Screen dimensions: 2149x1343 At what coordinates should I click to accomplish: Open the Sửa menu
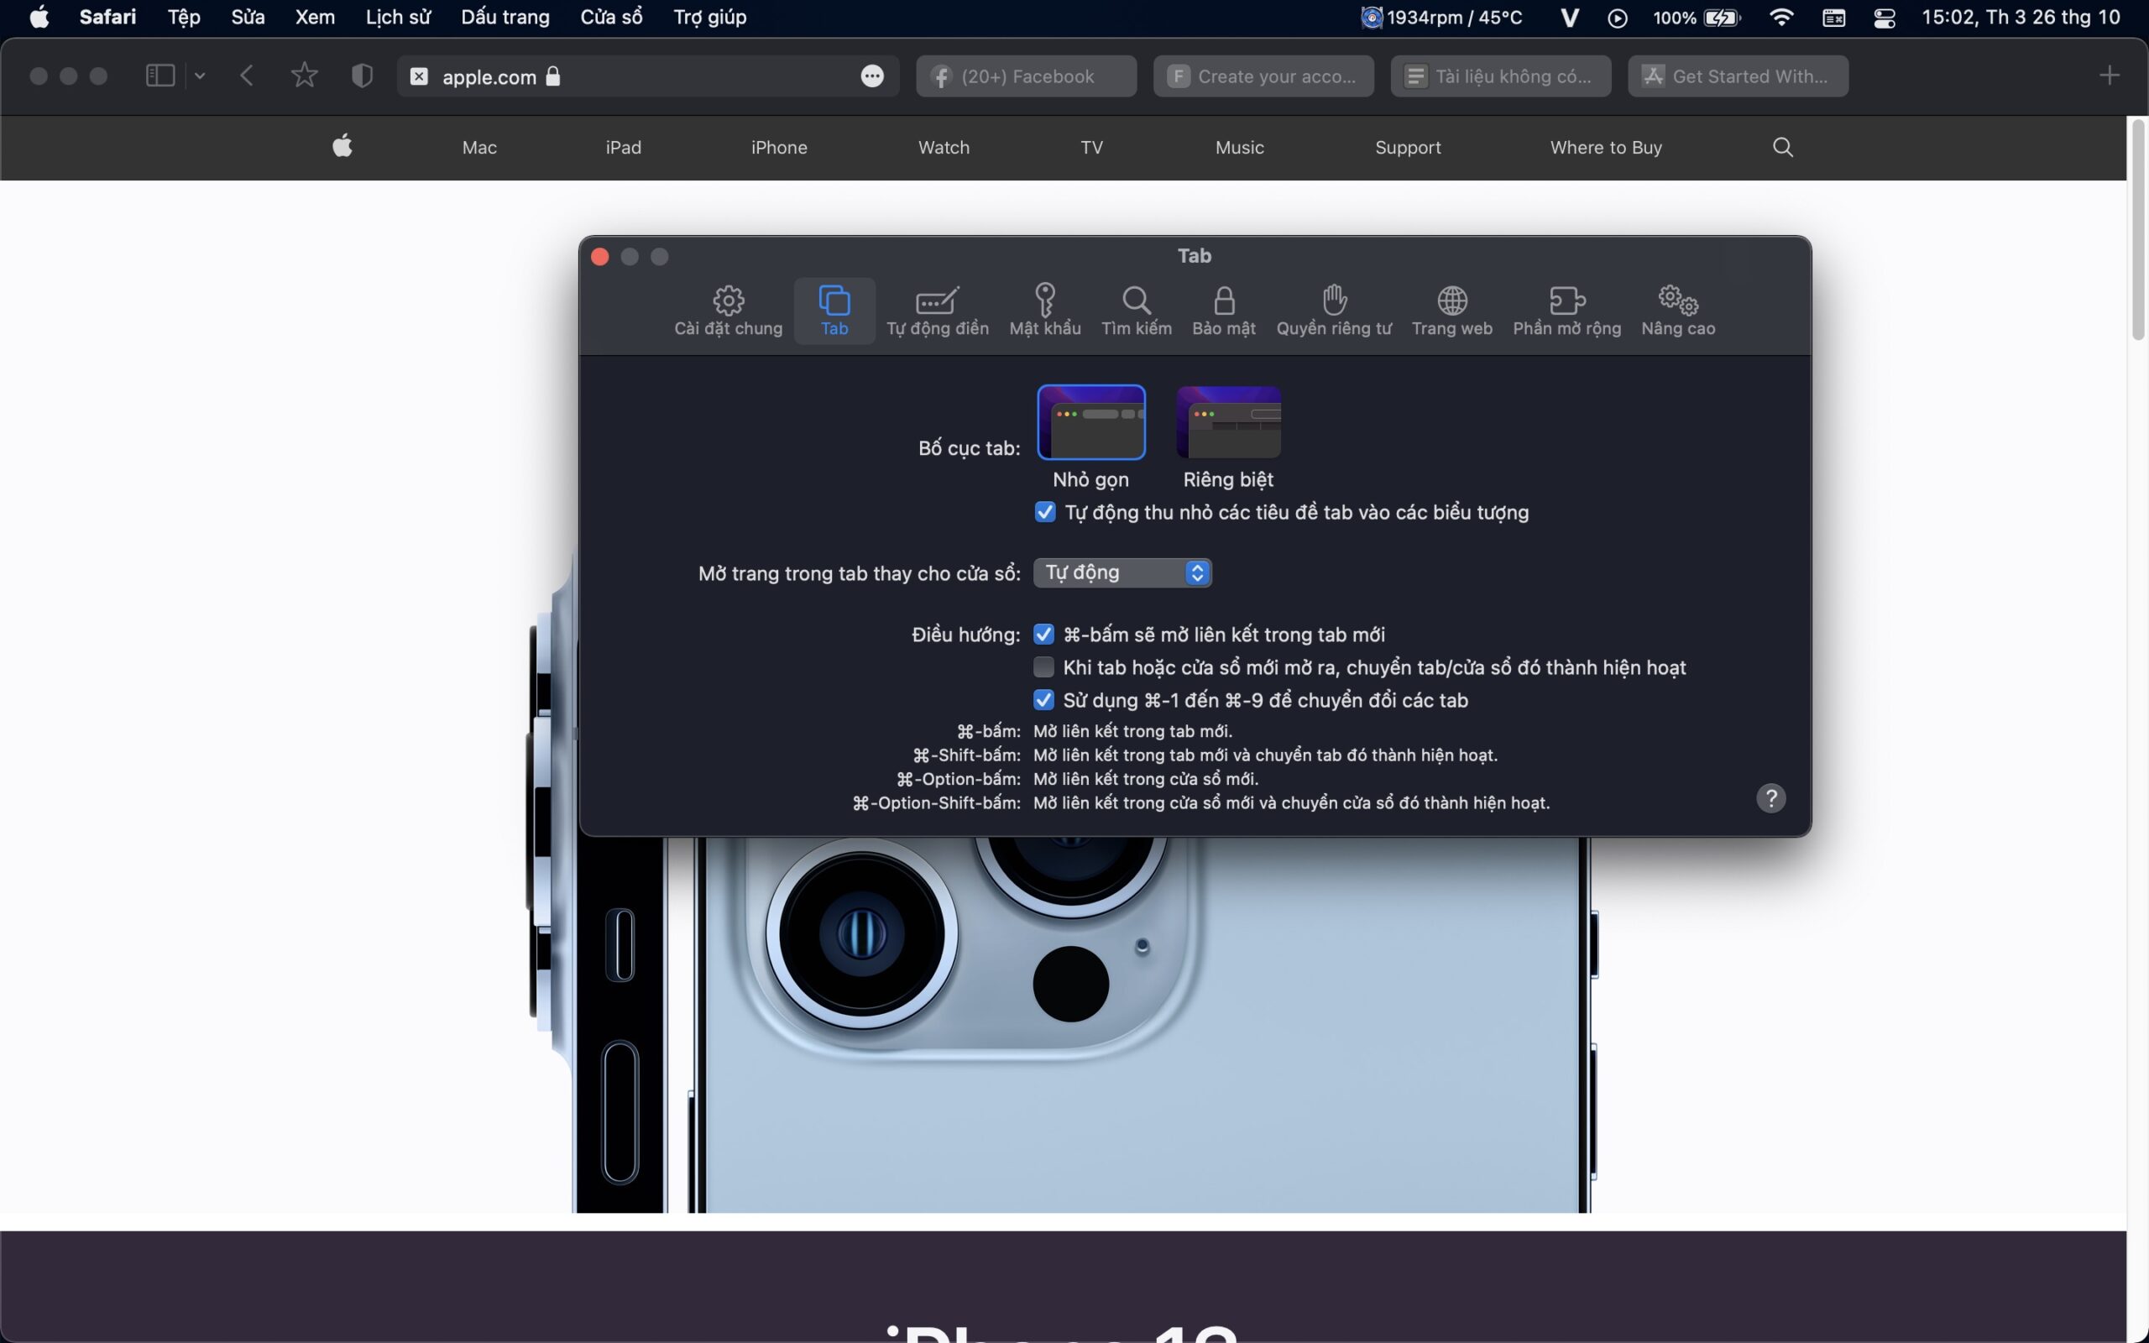248,17
